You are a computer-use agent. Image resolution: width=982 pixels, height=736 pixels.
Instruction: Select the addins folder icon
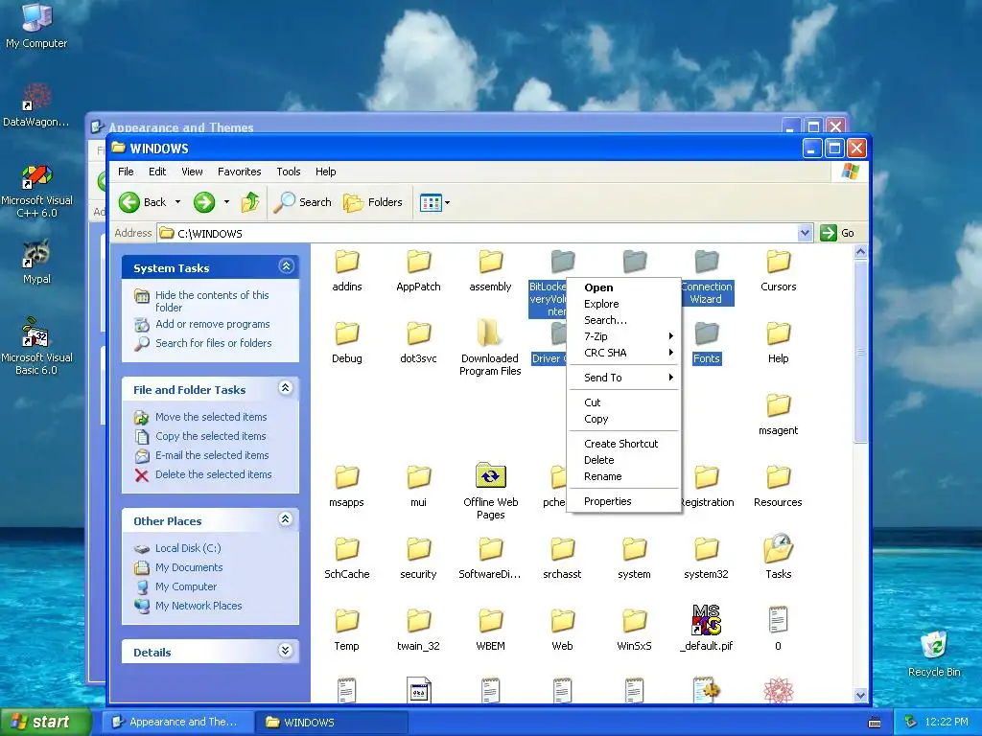[x=347, y=262]
